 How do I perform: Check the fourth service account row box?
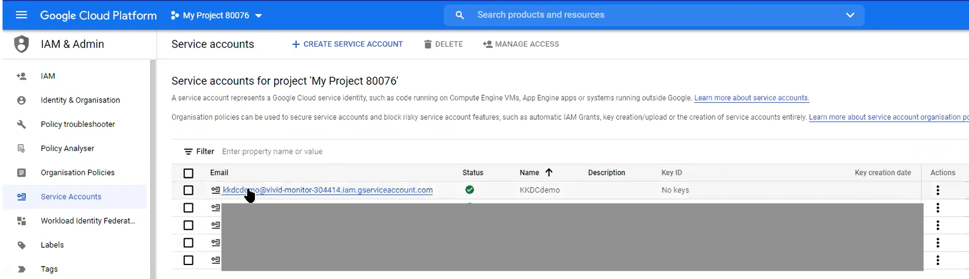coord(188,242)
